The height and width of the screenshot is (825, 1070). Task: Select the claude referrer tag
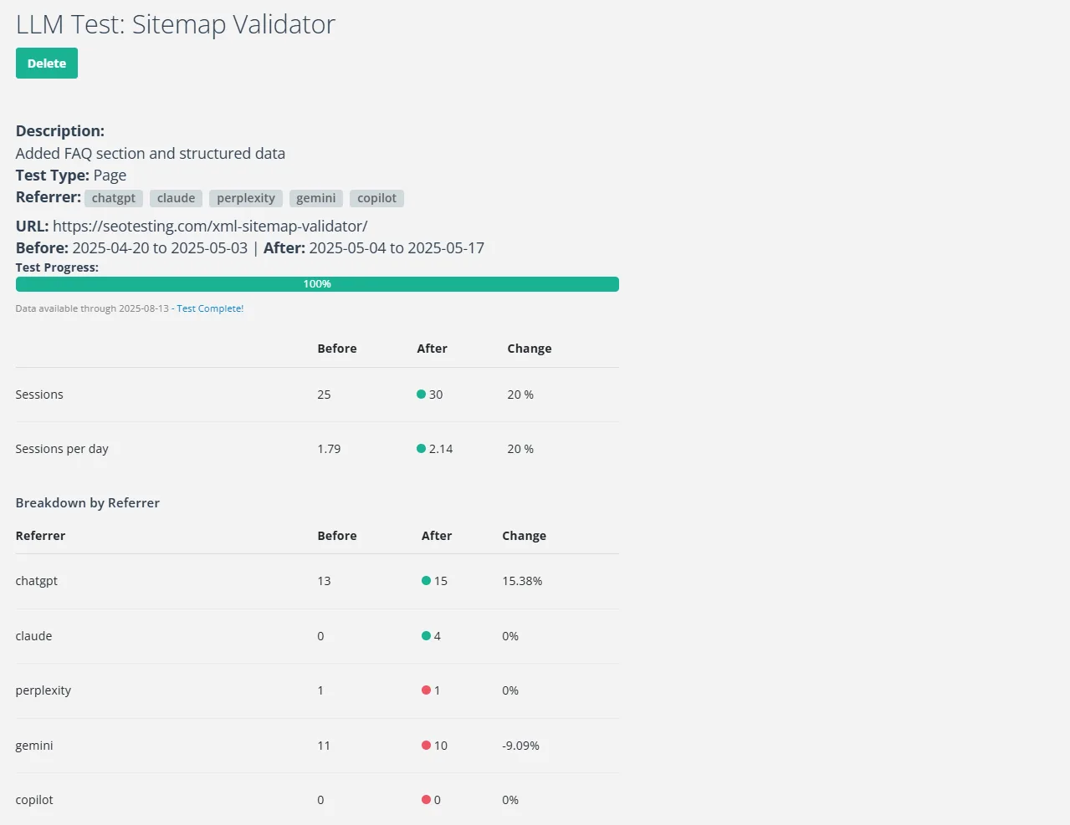176,198
